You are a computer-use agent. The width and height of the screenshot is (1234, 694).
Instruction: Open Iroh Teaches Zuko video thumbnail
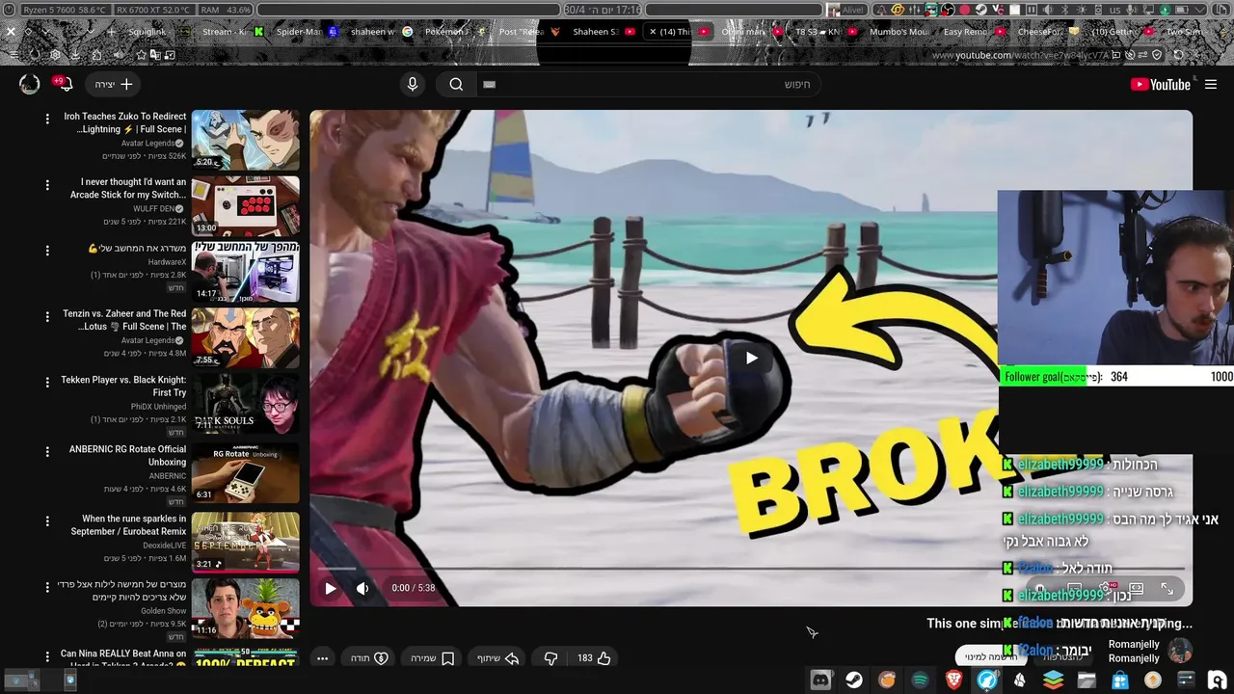245,140
